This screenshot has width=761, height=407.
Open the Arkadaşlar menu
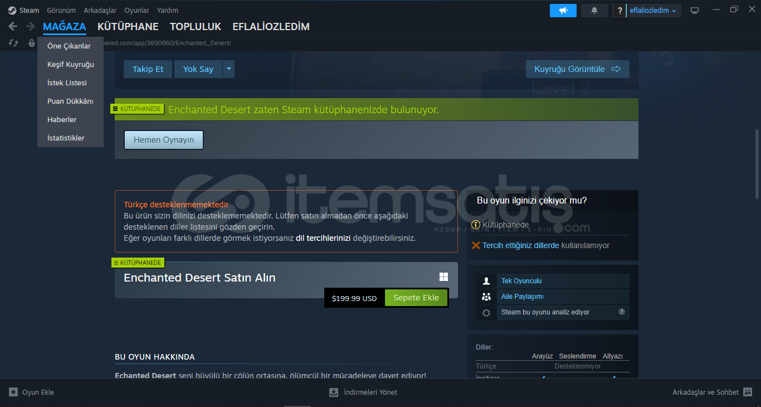(x=100, y=10)
